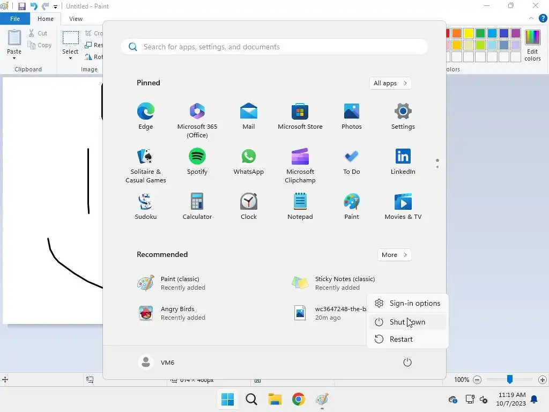Launch WhatsApp from Start menu
The height and width of the screenshot is (412, 549).
(x=249, y=162)
